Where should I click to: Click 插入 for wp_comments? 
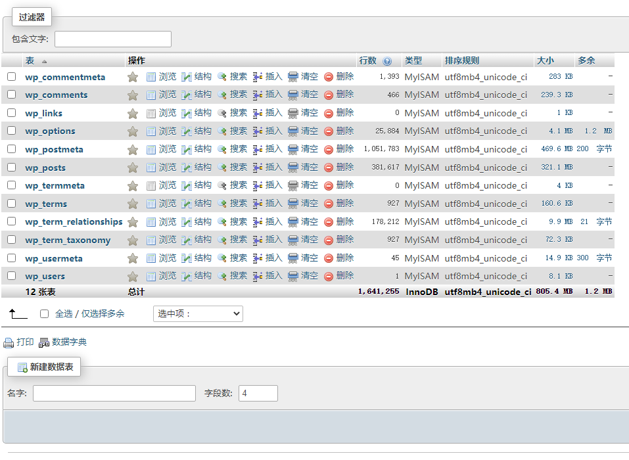[274, 95]
